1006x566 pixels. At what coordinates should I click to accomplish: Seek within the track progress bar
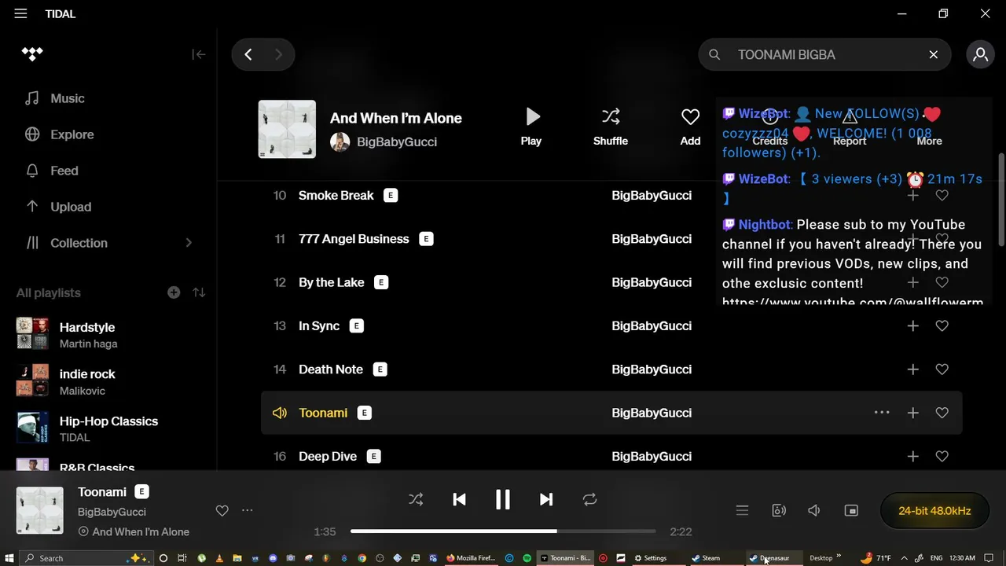click(503, 531)
